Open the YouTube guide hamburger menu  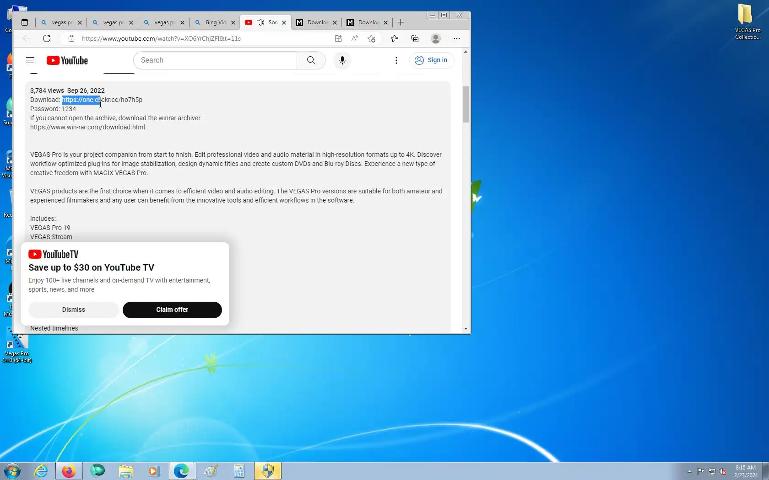pyautogui.click(x=30, y=60)
